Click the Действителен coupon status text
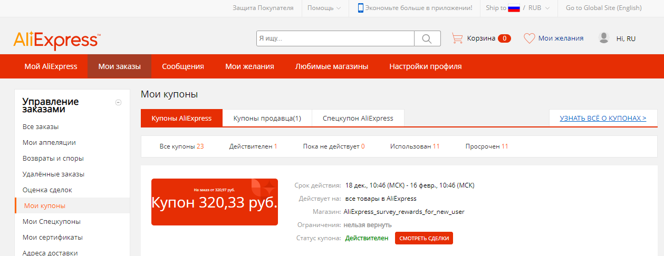The image size is (664, 256). coord(367,239)
